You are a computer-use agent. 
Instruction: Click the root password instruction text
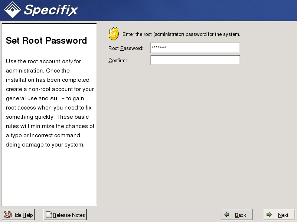(181, 34)
